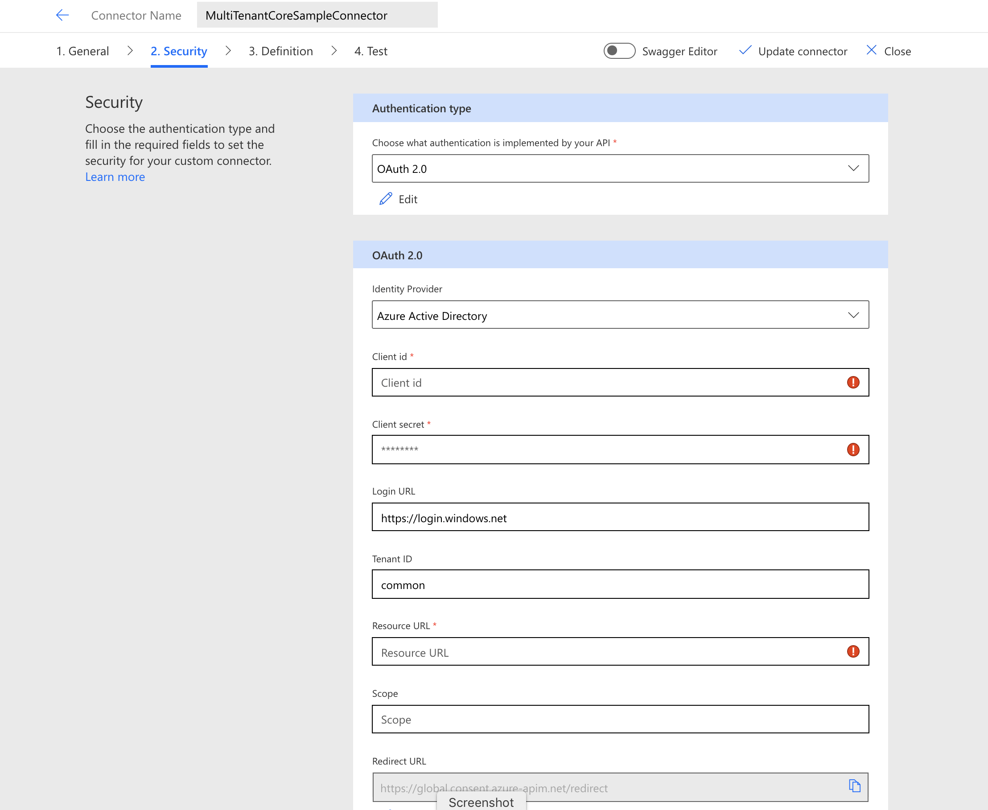Click the X icon to close the connector

pyautogui.click(x=871, y=50)
